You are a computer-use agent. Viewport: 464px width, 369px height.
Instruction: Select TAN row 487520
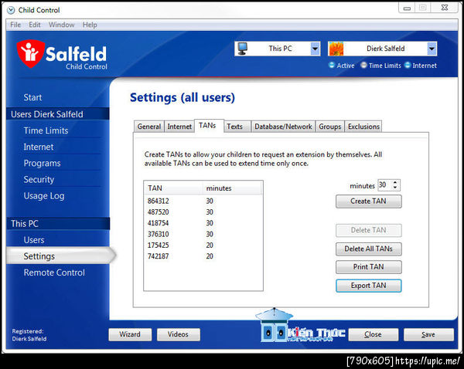(203, 212)
